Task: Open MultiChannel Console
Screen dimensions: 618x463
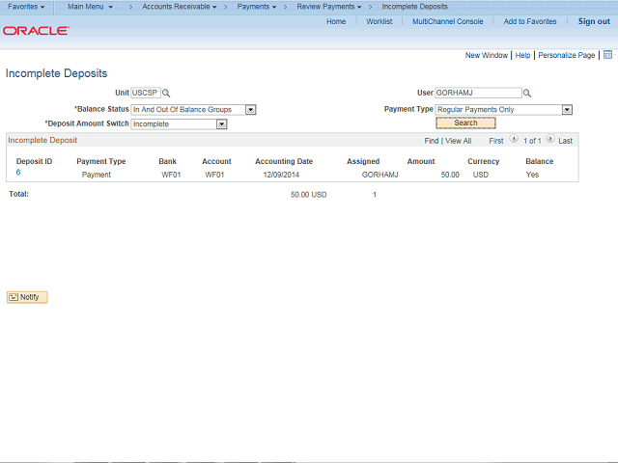Action: click(x=448, y=21)
